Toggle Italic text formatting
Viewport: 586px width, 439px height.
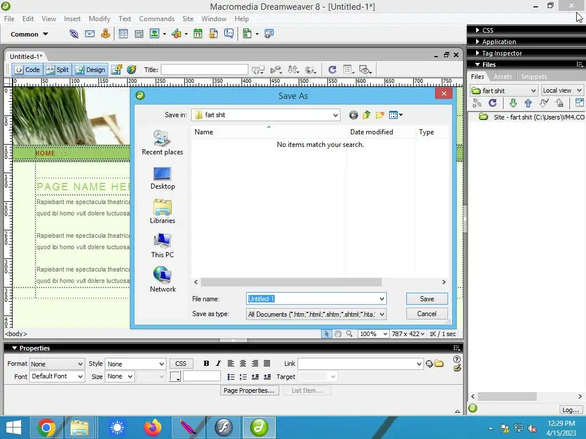(218, 363)
